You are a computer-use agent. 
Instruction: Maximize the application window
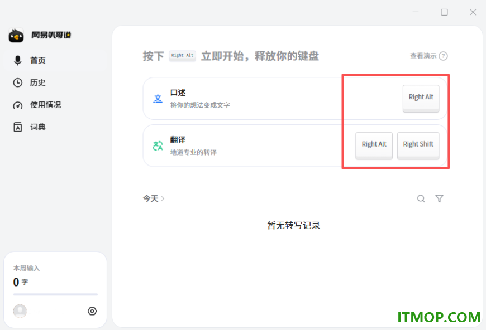tap(444, 12)
